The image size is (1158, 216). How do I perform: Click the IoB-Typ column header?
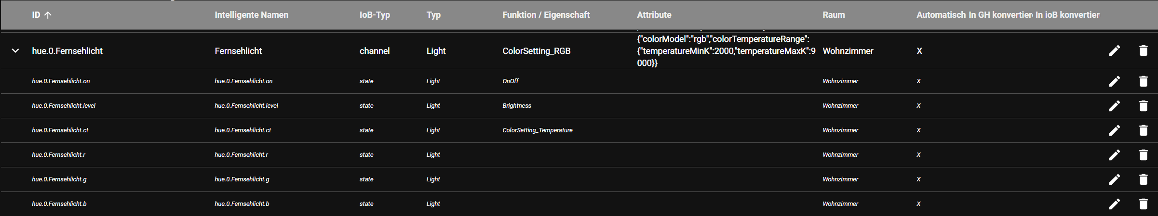point(375,15)
